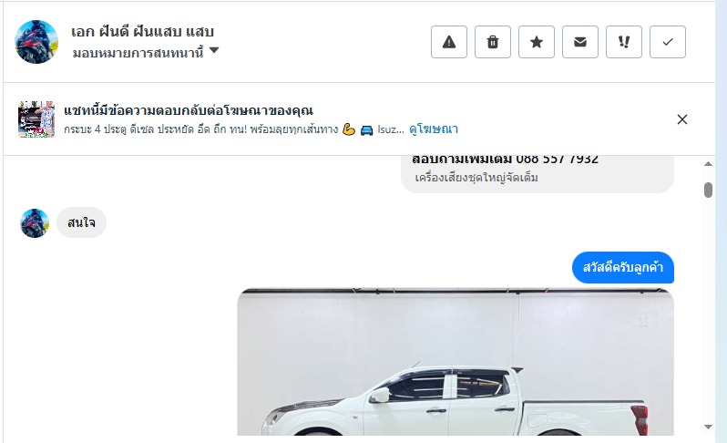Open the ดูโฆษณา link
The width and height of the screenshot is (727, 443).
(434, 129)
